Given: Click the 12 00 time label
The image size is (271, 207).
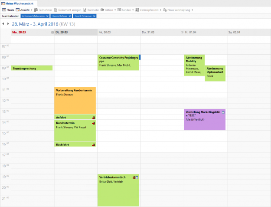Looking at the screenshot, I should click(x=5, y=101).
